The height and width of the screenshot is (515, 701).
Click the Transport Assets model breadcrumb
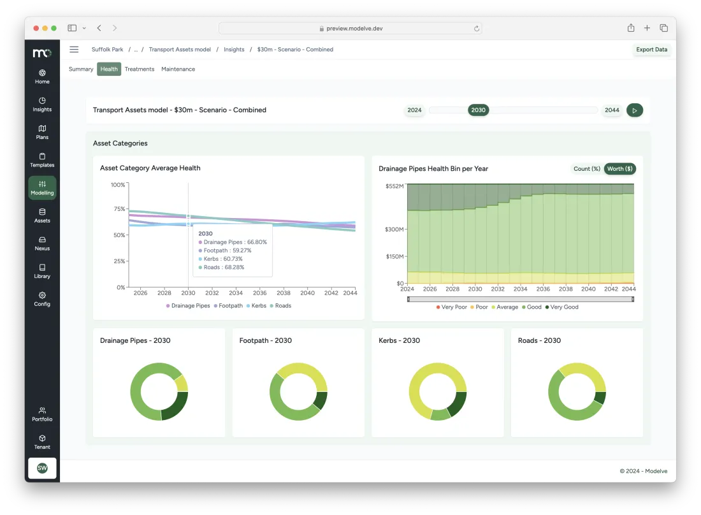click(x=180, y=50)
